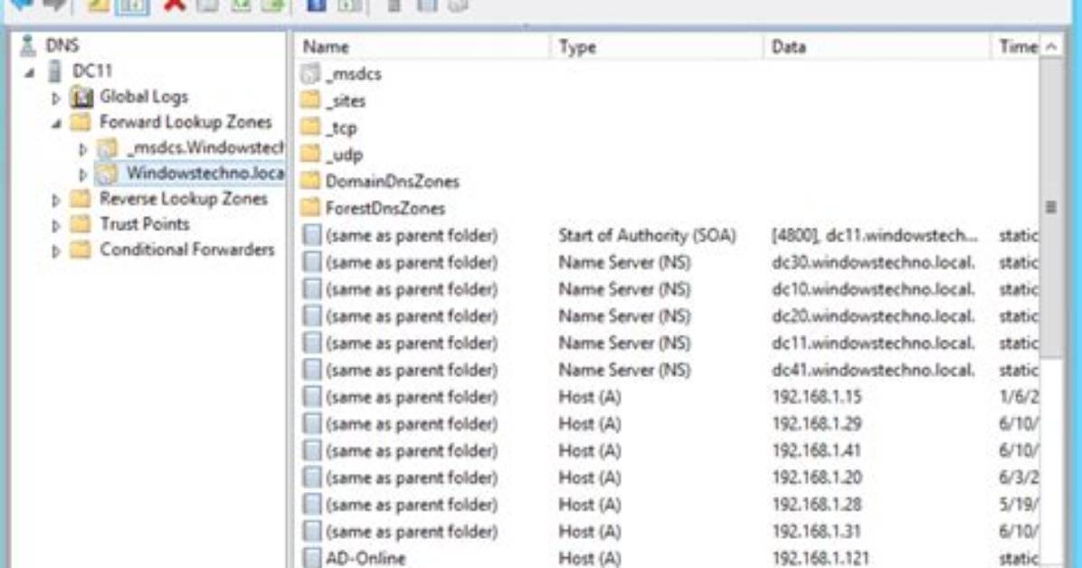Click the record icon of the dc30 name server row
This screenshot has width=1082, height=568.
click(x=312, y=262)
